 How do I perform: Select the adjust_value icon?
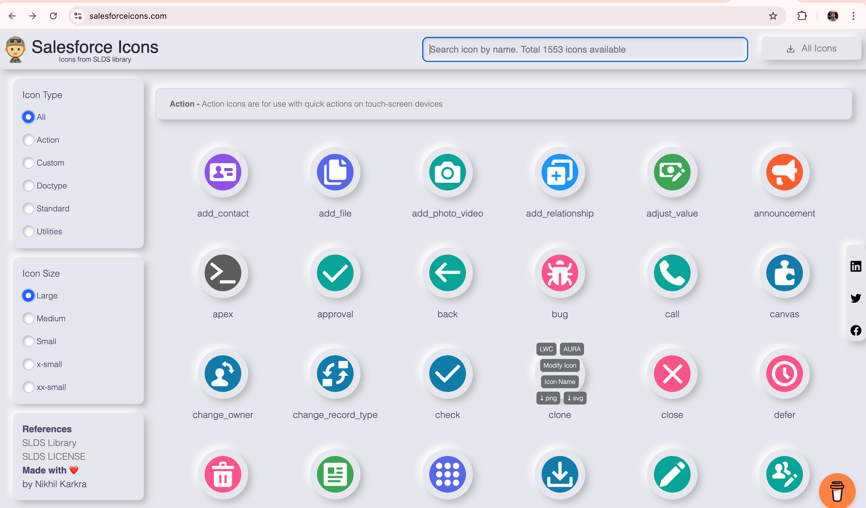(672, 172)
